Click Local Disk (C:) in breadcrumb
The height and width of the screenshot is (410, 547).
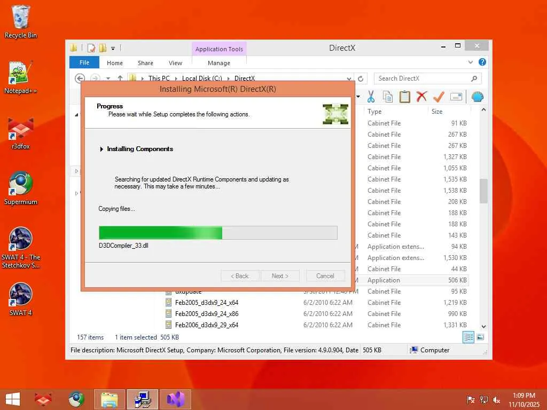tap(202, 78)
